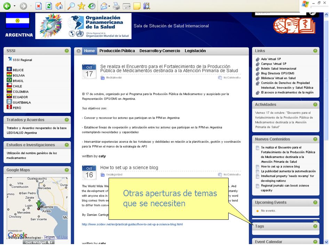Collapse Nuevos Contenidos with its green dot

point(315,139)
